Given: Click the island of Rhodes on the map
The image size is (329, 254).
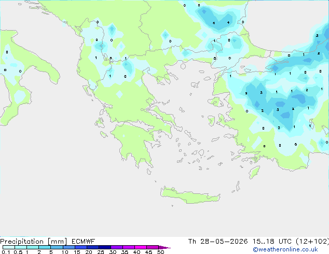Looking at the screenshot, I should tap(254, 172).
